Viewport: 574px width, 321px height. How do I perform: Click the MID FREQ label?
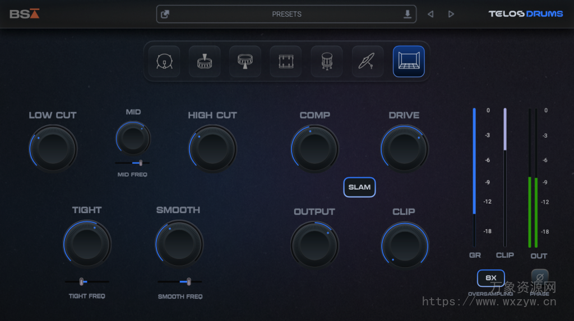pyautogui.click(x=132, y=174)
